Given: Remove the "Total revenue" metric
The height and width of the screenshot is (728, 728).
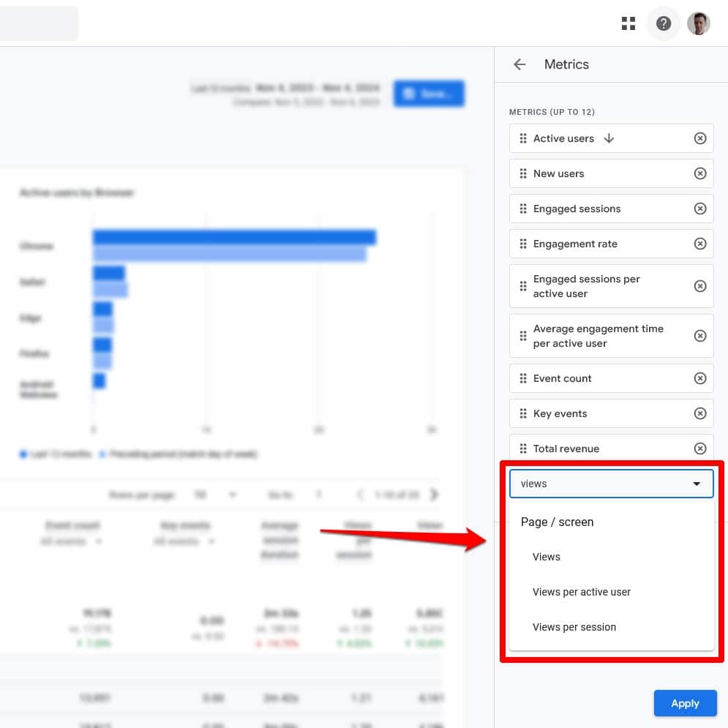Looking at the screenshot, I should coord(700,449).
